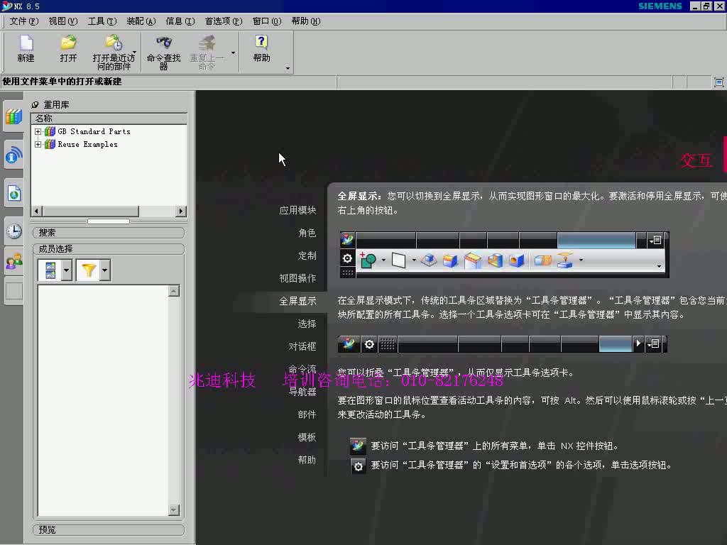Open the 首选项(P) menu
727x545 pixels.
[224, 21]
